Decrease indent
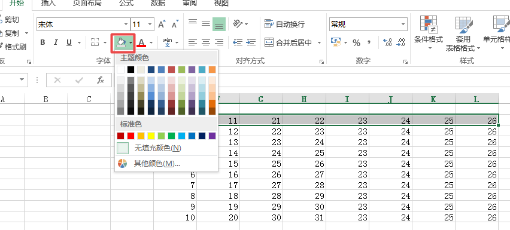Viewport: 510px width, 230px height. click(238, 42)
